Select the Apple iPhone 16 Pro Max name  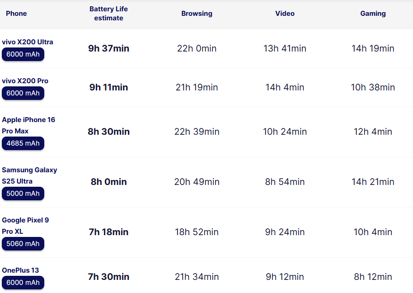click(x=28, y=125)
